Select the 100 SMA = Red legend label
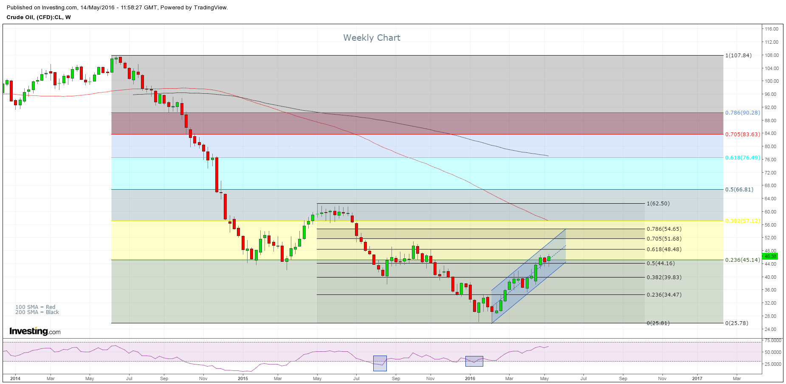Viewport: 786px width, 384px height. point(35,307)
